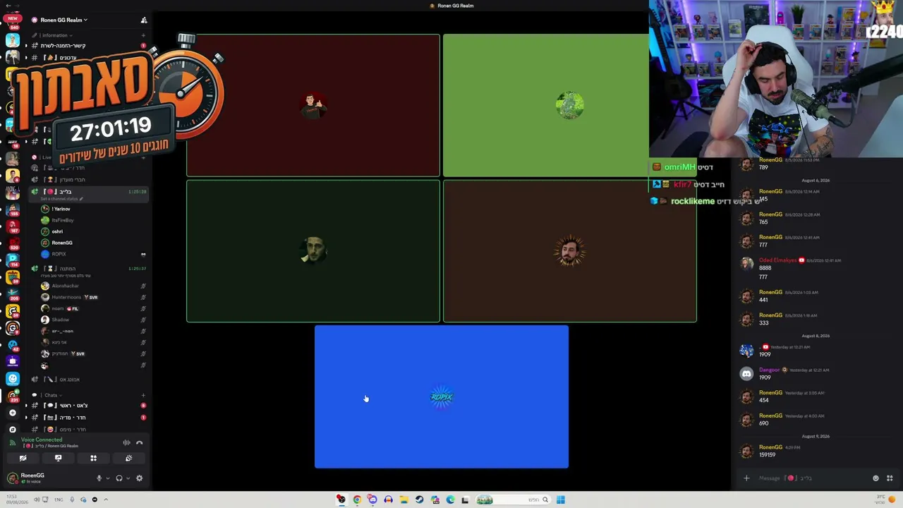
Task: Open Oded Elmakyes profile from chat
Action: click(778, 260)
